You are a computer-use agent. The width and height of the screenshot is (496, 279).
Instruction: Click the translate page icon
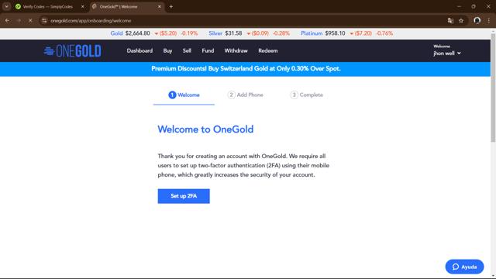[450, 21]
